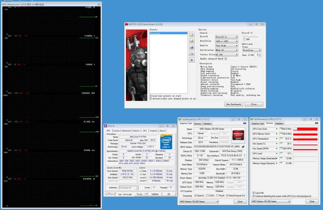Click the Runs (1-99) stepper arrows
The height and width of the screenshot is (210, 323).
click(260, 55)
